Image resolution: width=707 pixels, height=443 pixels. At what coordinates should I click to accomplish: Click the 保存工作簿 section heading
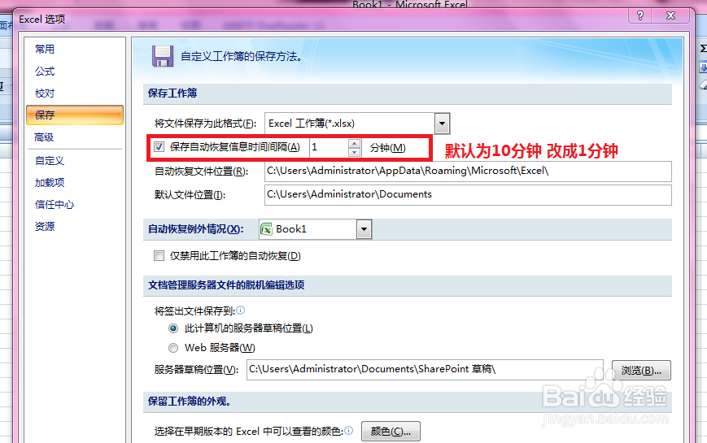pos(172,93)
